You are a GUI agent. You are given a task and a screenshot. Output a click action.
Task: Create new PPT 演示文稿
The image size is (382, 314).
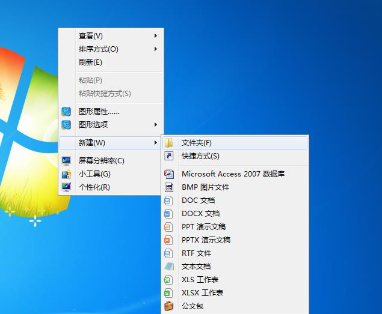(x=235, y=227)
